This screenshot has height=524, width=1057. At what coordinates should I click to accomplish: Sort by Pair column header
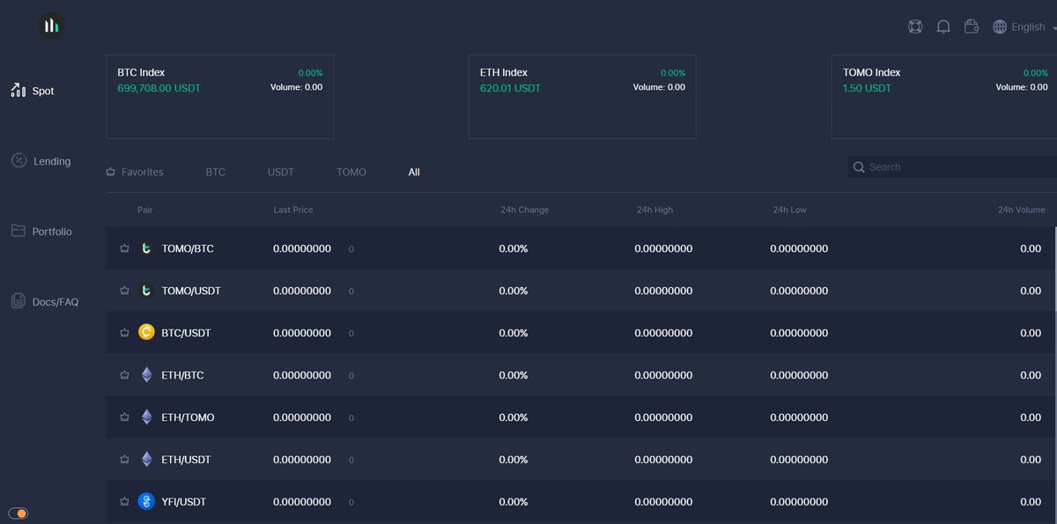point(144,210)
